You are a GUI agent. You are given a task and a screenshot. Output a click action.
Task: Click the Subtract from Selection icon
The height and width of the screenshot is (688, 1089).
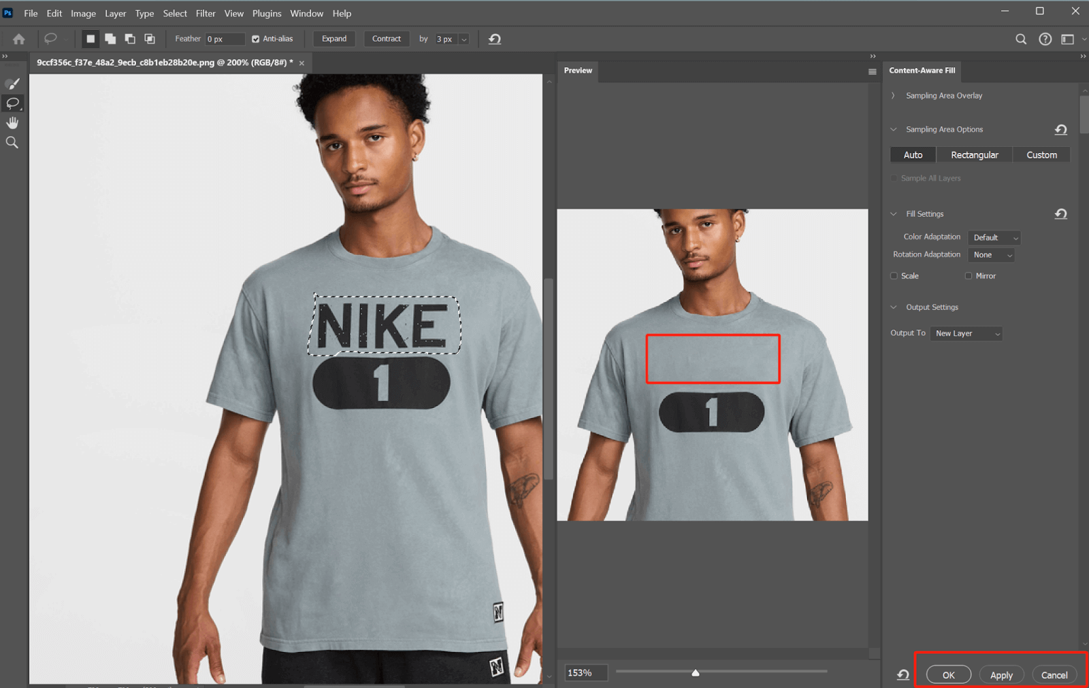click(130, 39)
